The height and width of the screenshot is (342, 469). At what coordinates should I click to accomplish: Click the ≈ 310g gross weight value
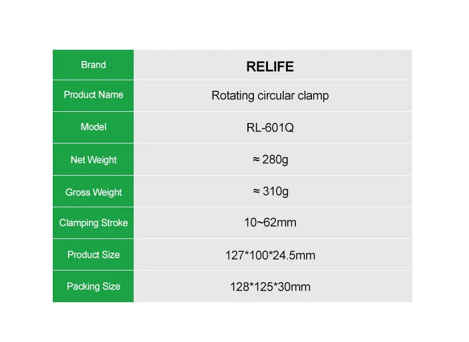[270, 191]
